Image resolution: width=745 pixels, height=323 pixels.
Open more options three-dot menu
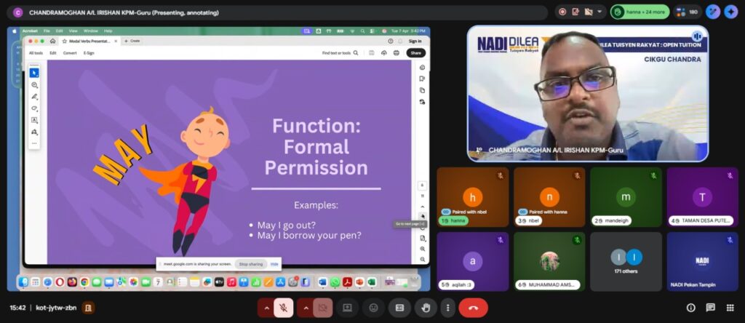447,308
